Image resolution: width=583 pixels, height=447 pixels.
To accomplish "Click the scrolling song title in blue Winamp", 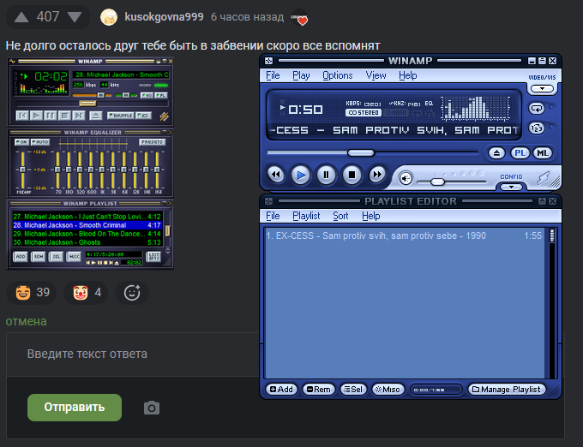I will point(394,130).
